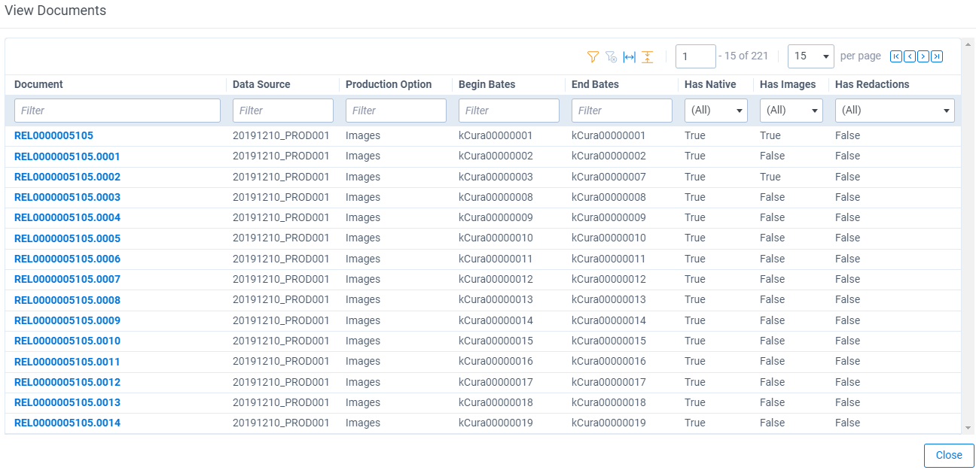
Task: Click Begin Bates cell kCura00000010
Action: tap(496, 238)
